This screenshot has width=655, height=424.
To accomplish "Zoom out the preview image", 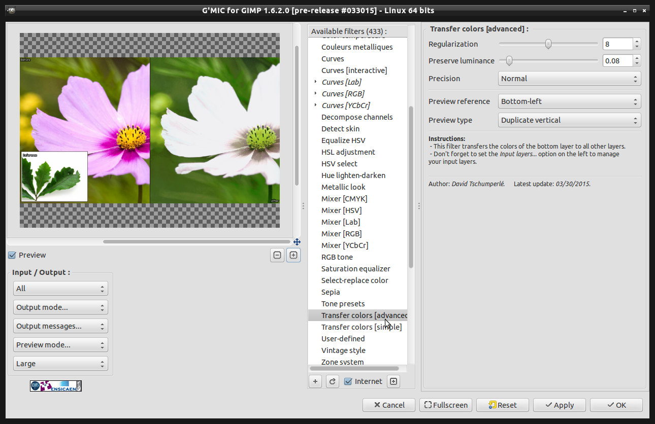I will pyautogui.click(x=277, y=255).
